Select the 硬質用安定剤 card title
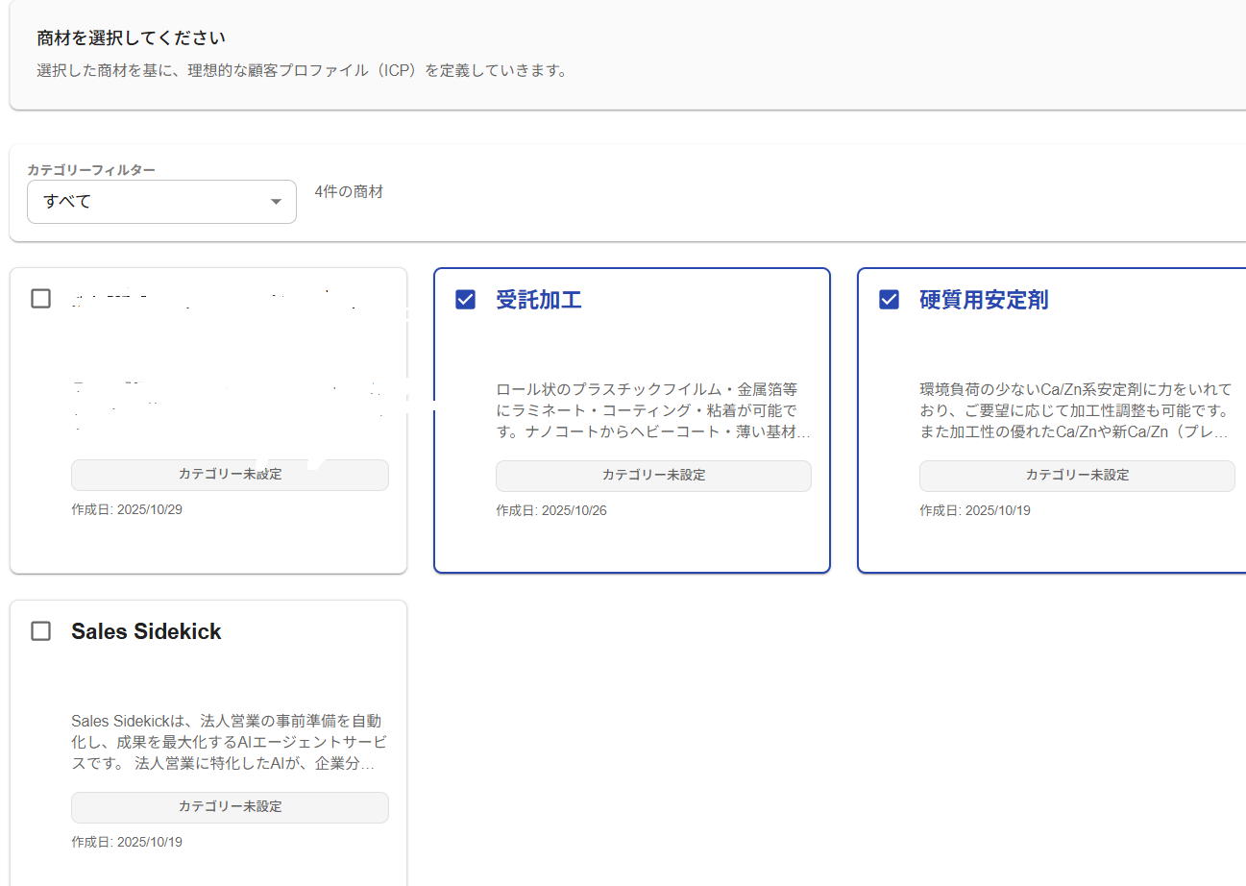The height and width of the screenshot is (886, 1246). tap(984, 300)
